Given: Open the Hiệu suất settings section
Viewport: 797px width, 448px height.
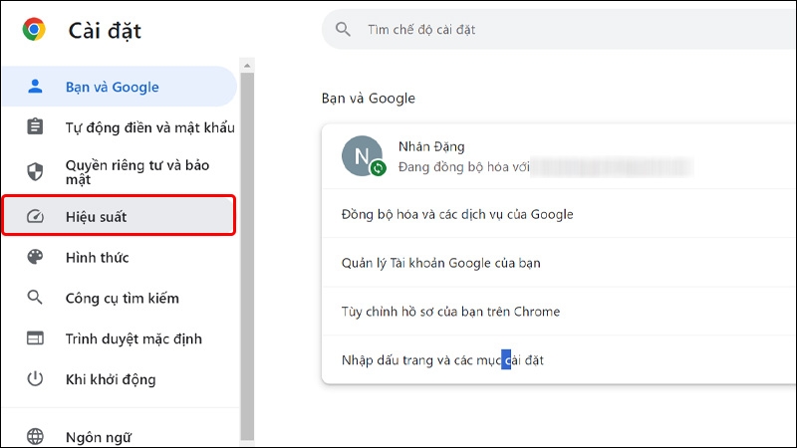Looking at the screenshot, I should [120, 217].
